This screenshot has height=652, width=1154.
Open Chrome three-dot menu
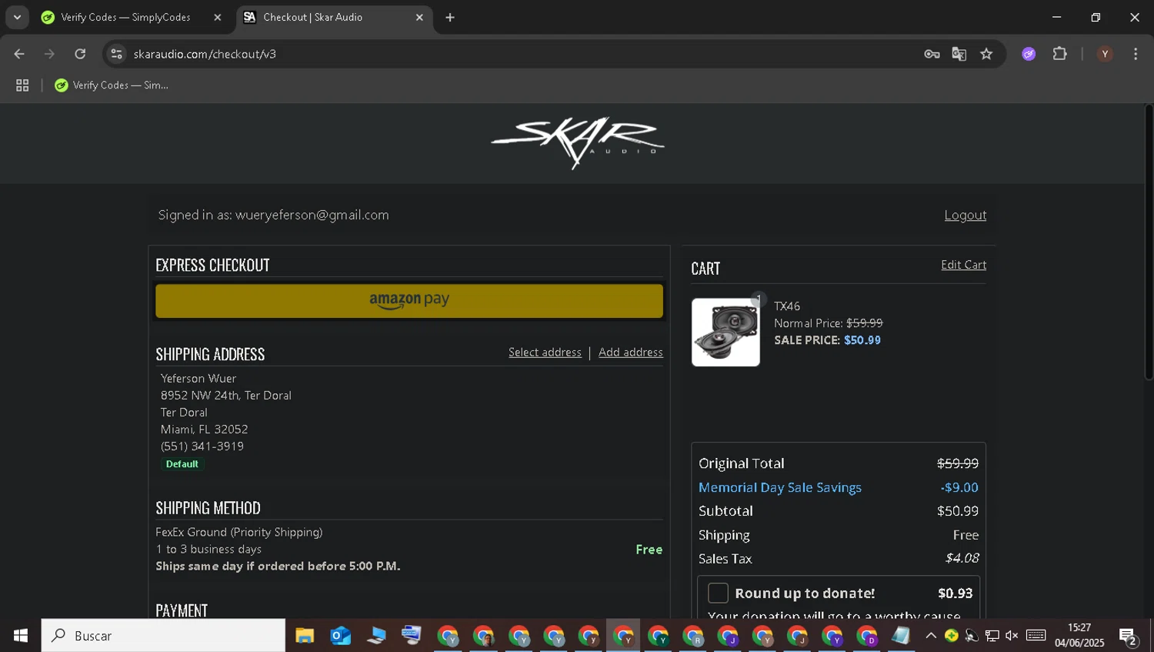1136,54
